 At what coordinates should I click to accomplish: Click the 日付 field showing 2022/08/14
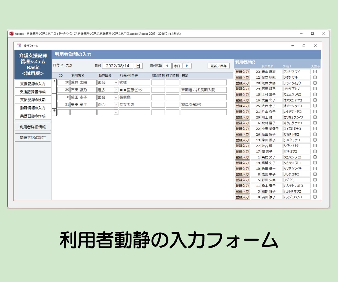pyautogui.click(x=118, y=66)
